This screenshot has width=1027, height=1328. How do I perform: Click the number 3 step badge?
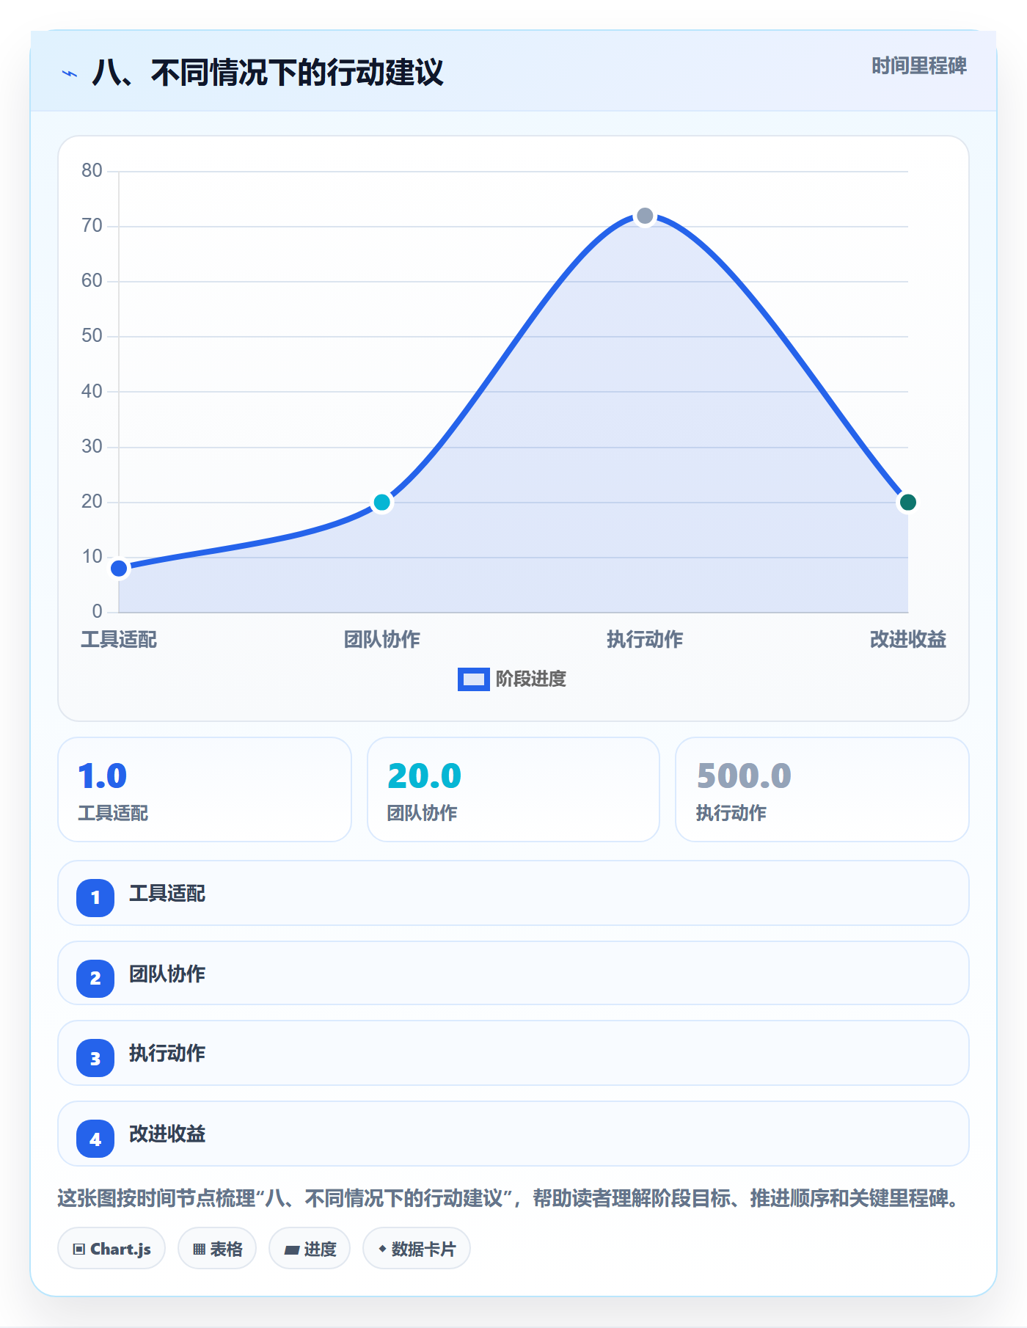pos(95,1059)
